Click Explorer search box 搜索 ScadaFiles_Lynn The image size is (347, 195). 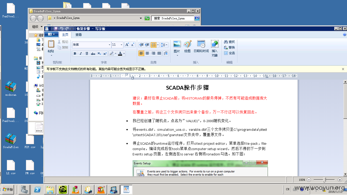(x=173, y=18)
